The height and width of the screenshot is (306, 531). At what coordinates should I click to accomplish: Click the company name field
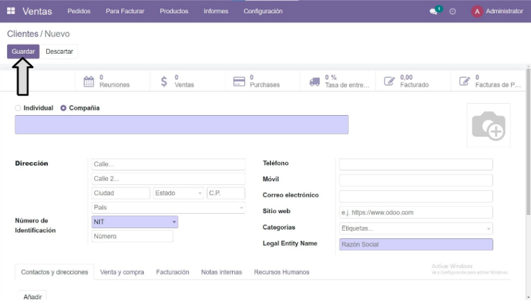point(181,125)
